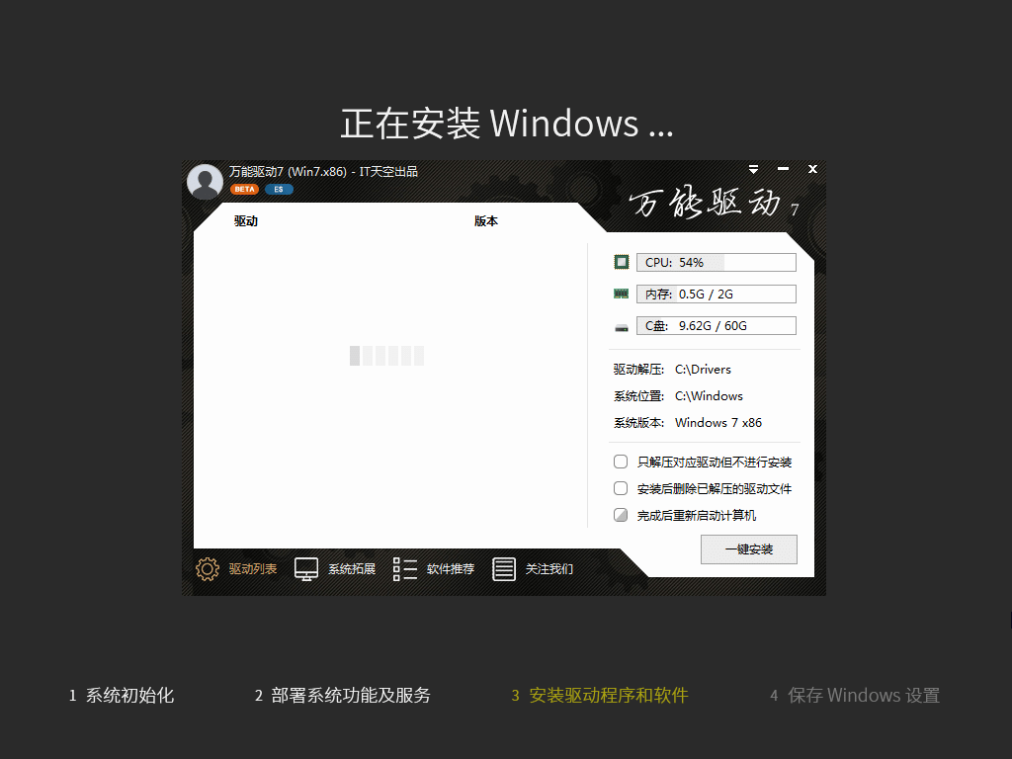
Task: Open the title bar dropdown menu arrow
Action: click(x=753, y=169)
